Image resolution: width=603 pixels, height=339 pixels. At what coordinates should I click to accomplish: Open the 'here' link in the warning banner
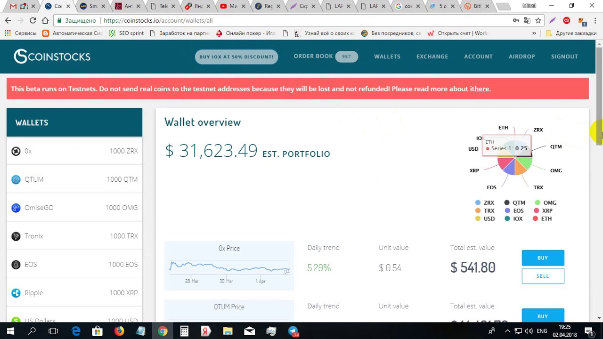[x=482, y=89]
